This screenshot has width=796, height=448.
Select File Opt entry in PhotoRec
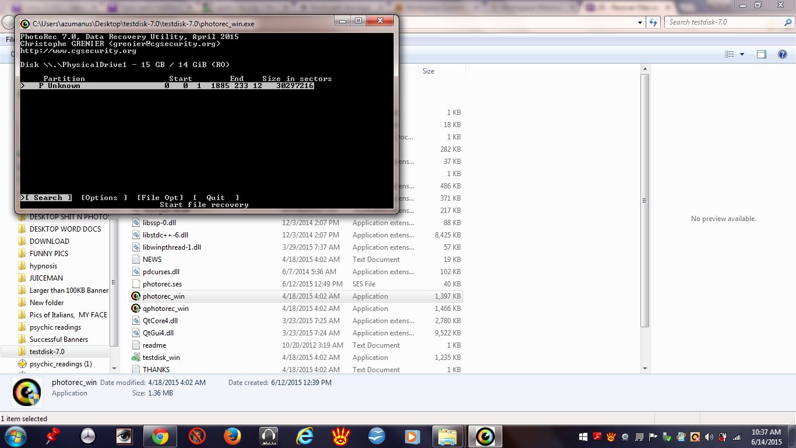click(x=160, y=198)
